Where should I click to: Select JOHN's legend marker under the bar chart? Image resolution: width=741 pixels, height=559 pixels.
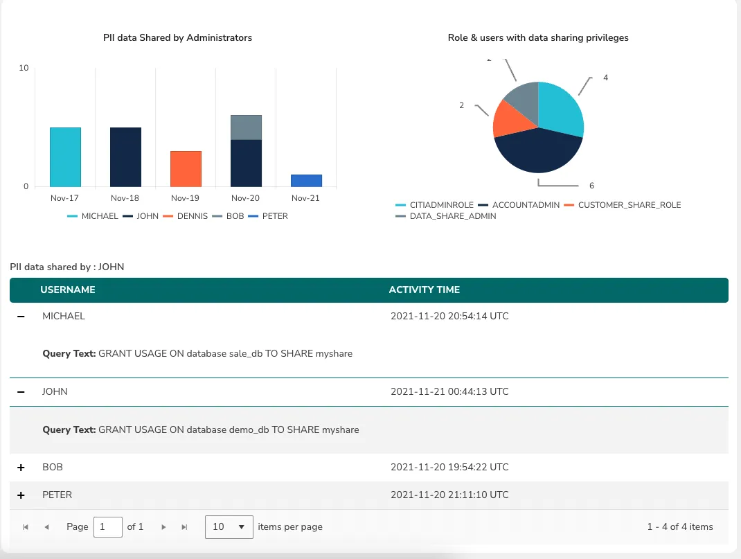pos(129,216)
